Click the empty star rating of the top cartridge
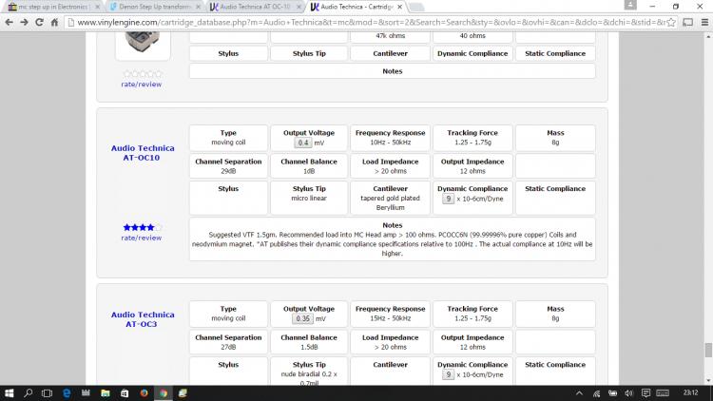Image resolution: width=713 pixels, height=401 pixels. pyautogui.click(x=143, y=74)
